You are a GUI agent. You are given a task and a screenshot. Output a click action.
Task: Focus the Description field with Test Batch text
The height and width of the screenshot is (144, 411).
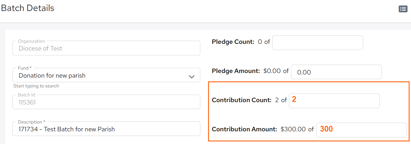click(106, 129)
